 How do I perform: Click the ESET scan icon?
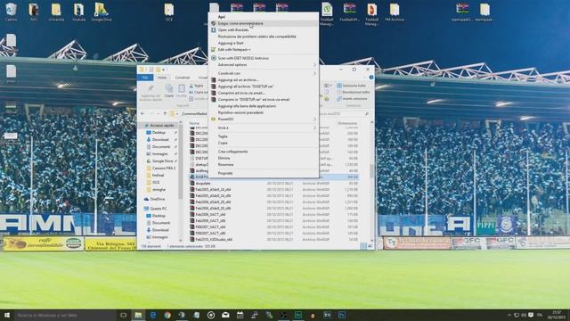[214, 58]
